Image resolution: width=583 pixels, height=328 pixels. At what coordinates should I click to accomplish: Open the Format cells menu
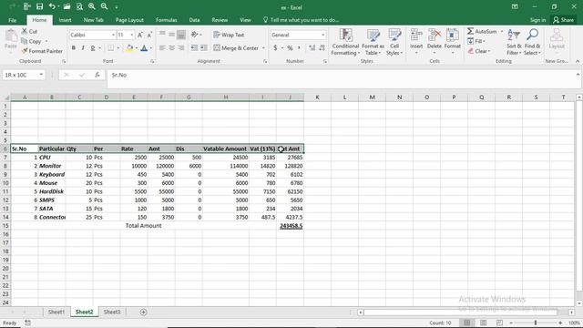(453, 42)
